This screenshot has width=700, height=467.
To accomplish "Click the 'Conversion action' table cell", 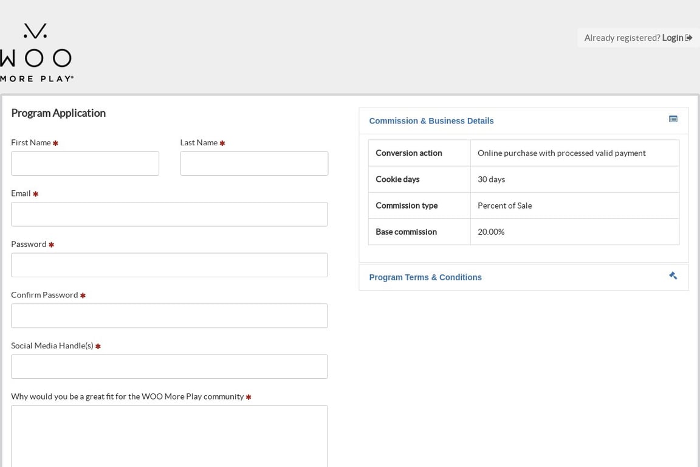I will pyautogui.click(x=419, y=153).
